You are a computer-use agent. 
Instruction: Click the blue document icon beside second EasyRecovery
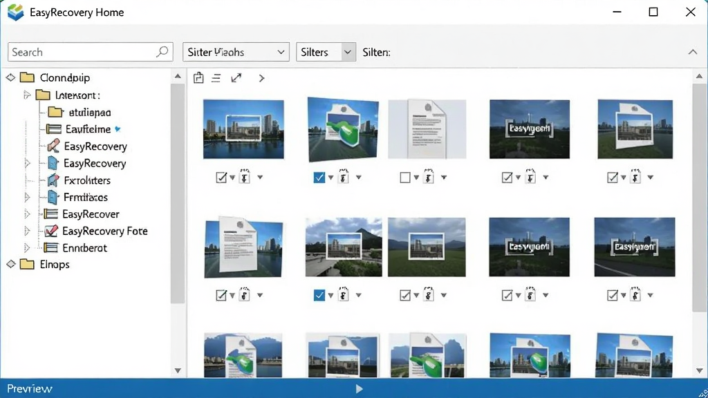[x=53, y=163]
